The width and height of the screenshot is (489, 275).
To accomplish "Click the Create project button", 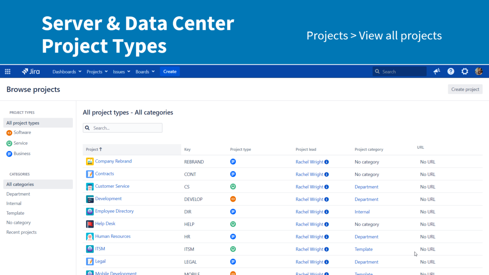I will point(465,89).
